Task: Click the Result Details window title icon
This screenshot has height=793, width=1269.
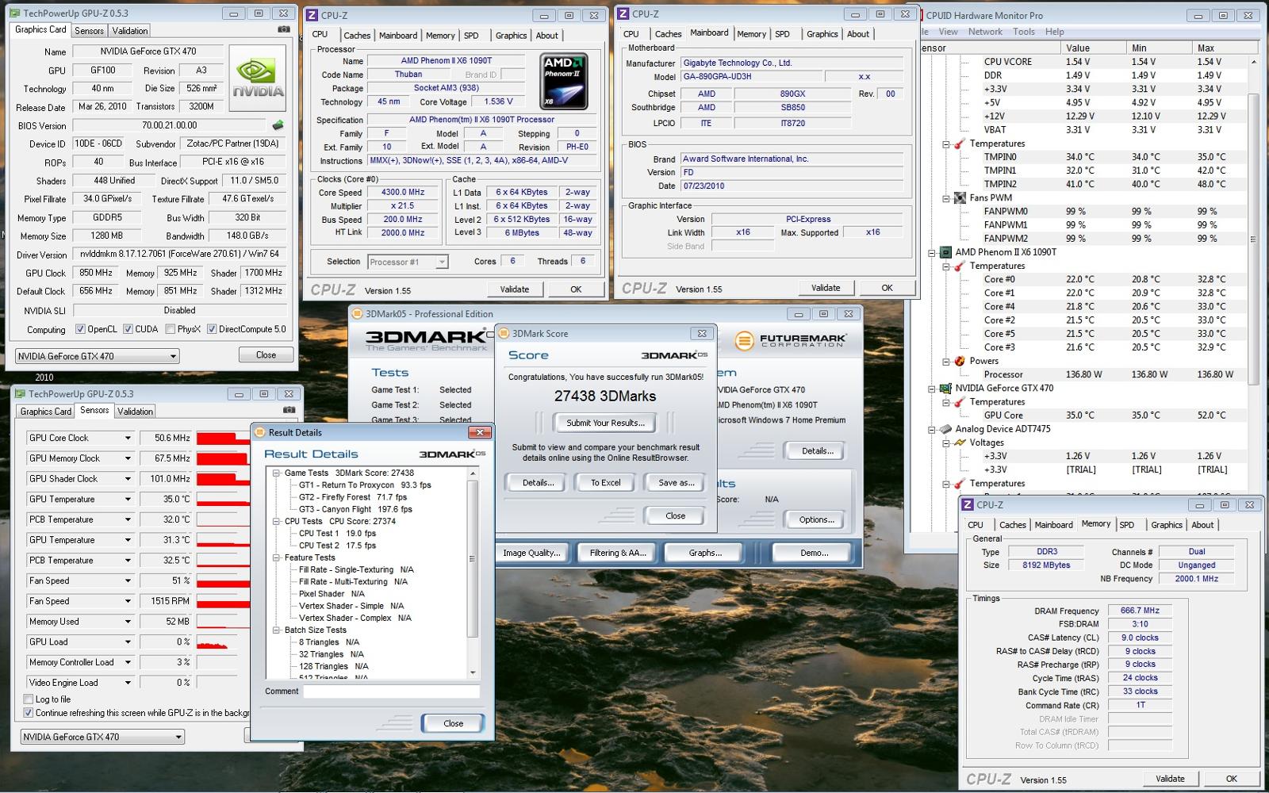Action: (259, 432)
